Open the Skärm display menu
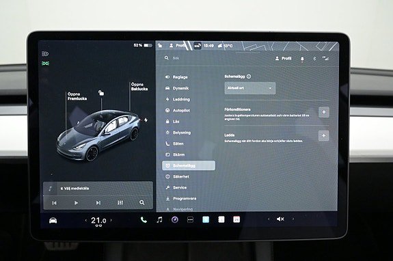393x261 pixels. coord(175,154)
